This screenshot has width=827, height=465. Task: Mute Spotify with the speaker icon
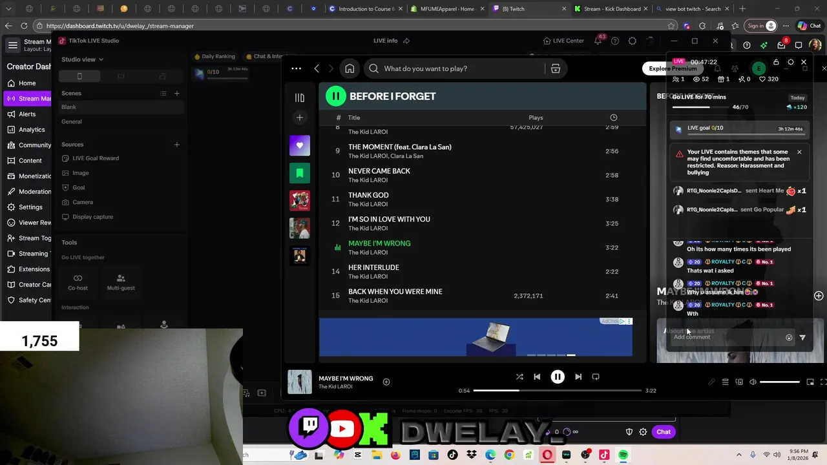[x=753, y=382]
